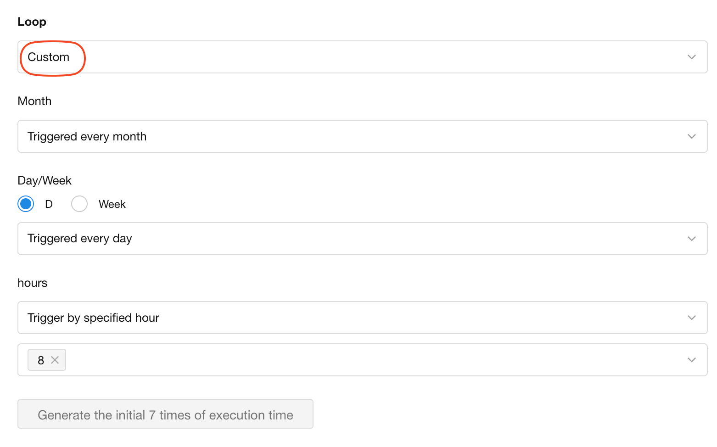Click the Loop heading label

pos(32,22)
